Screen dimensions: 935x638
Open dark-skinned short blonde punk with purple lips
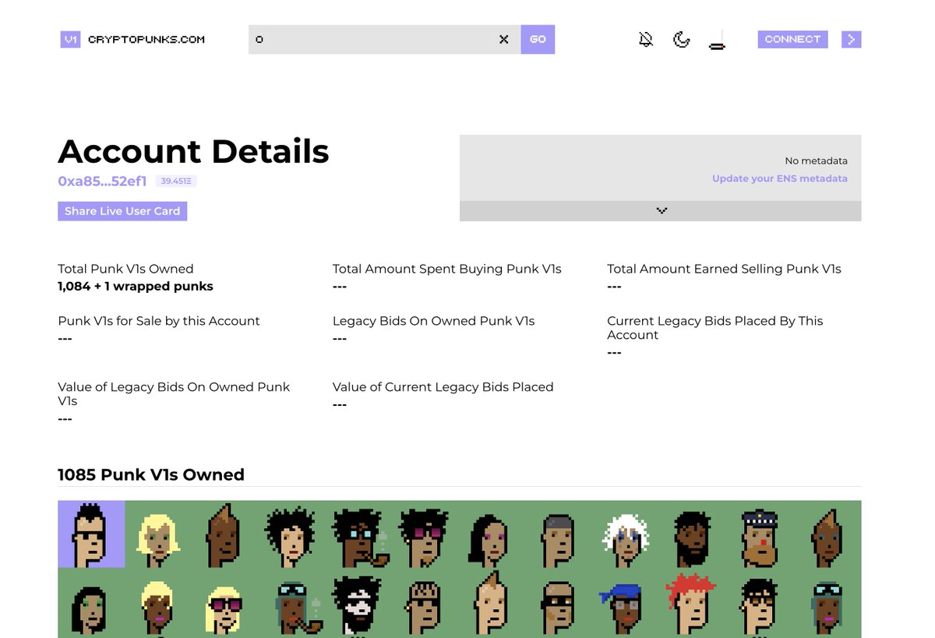158,603
